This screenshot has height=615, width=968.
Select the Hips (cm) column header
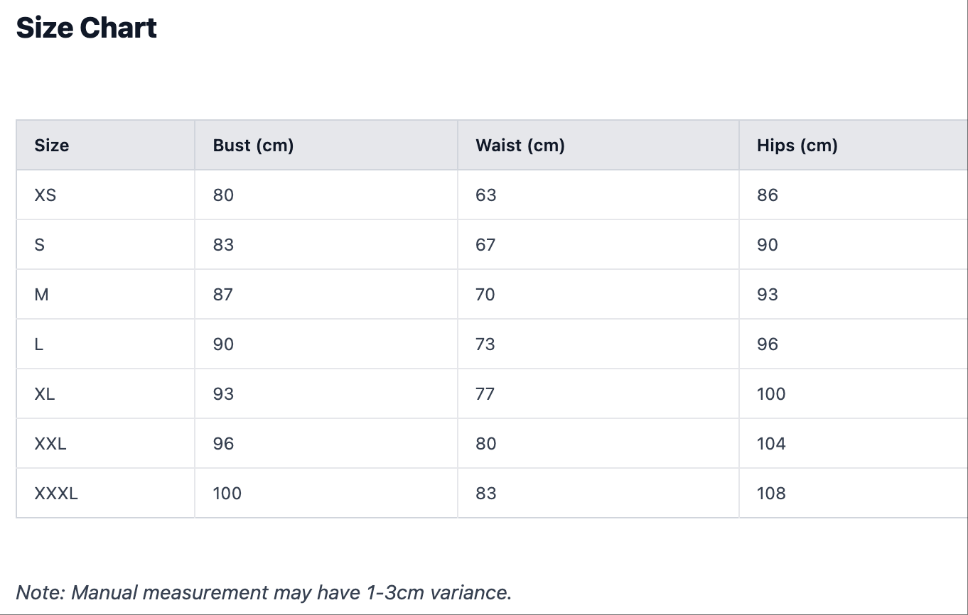[797, 146]
